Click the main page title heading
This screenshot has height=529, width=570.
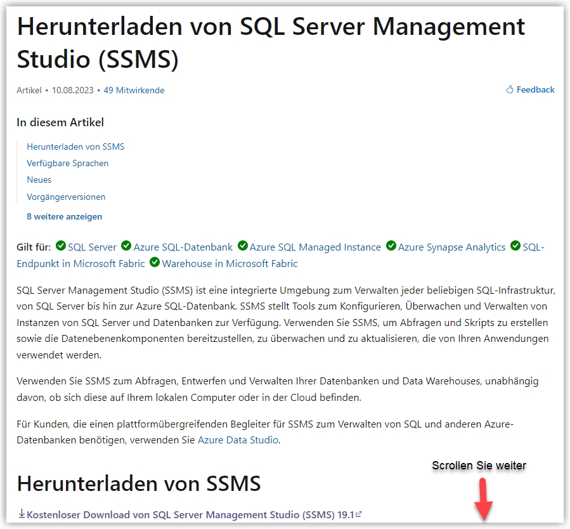tap(271, 43)
